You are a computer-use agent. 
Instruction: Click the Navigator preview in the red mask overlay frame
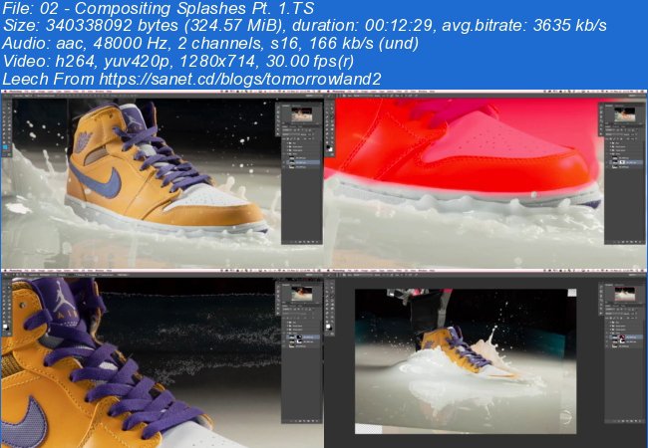point(624,114)
